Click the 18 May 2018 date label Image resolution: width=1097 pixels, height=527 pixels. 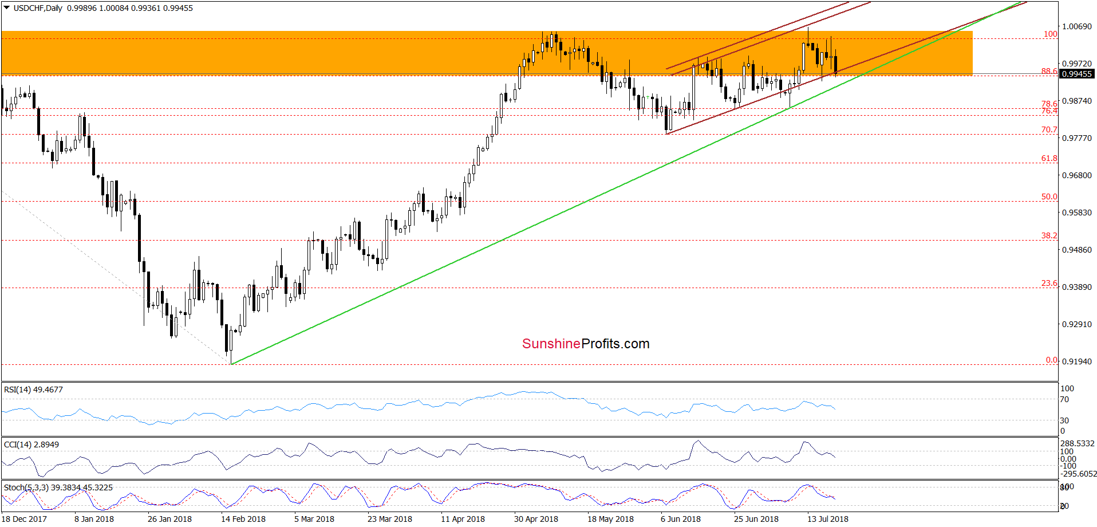click(610, 519)
